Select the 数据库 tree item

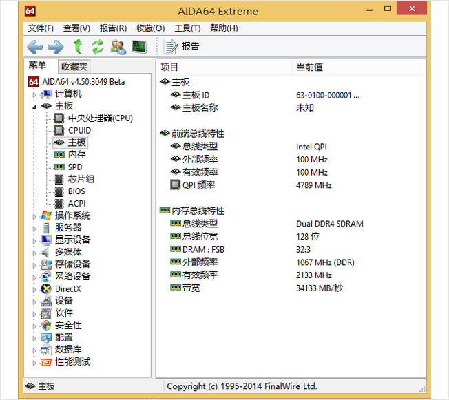click(68, 350)
